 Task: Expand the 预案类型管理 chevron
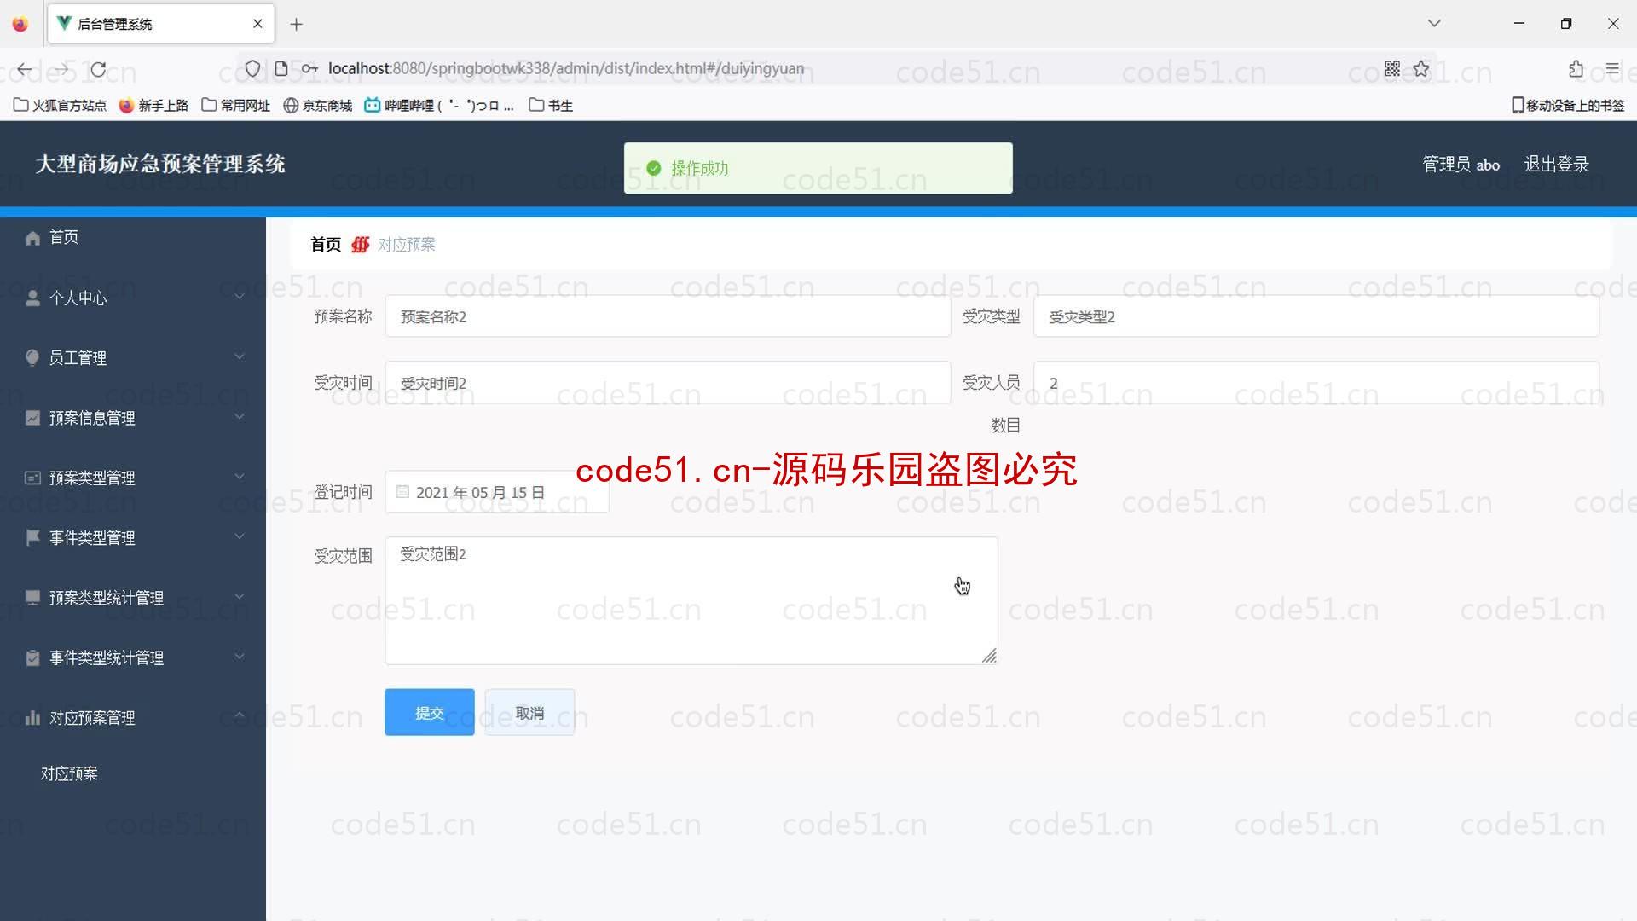[x=240, y=476]
